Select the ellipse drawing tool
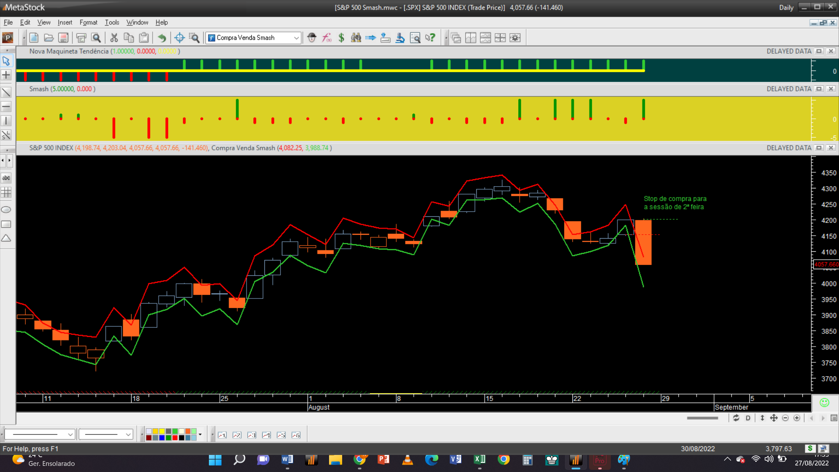 coord(6,210)
